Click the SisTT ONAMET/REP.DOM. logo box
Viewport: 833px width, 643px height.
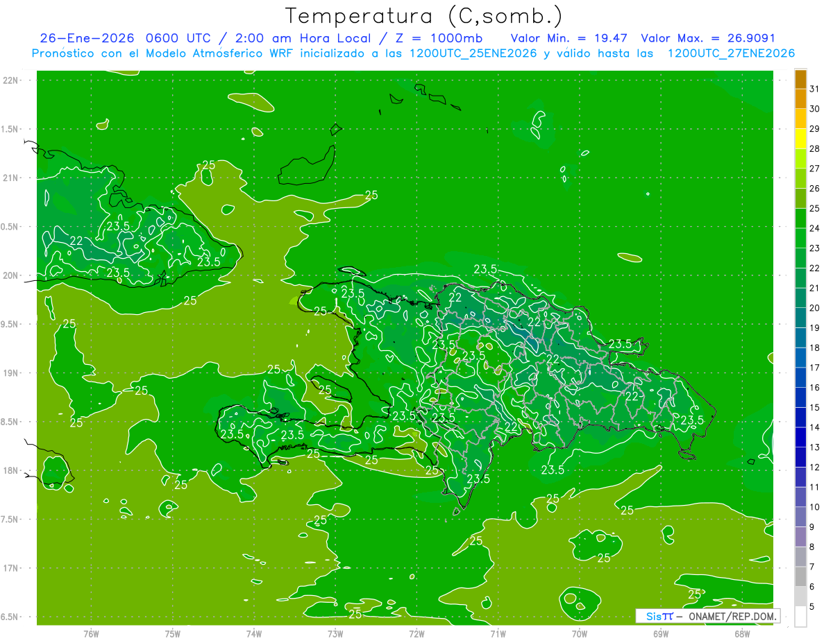point(707,616)
